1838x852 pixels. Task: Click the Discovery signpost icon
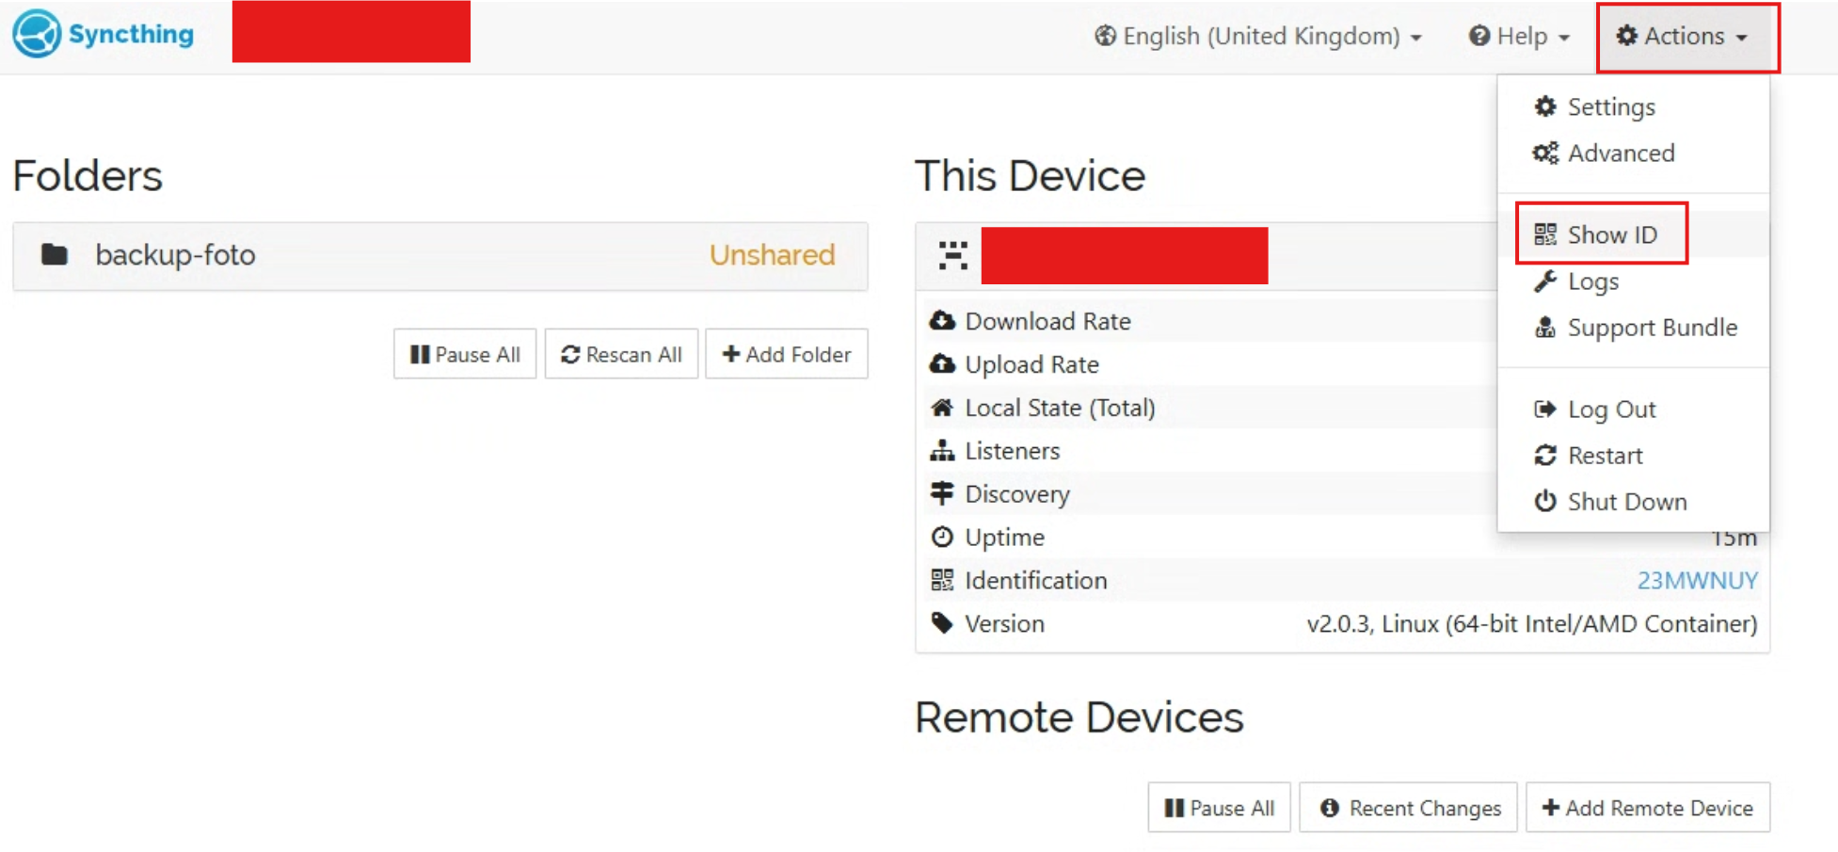click(942, 493)
